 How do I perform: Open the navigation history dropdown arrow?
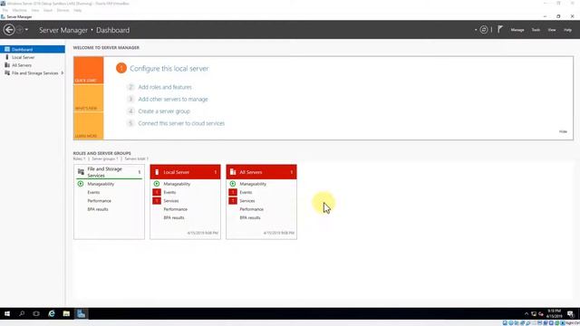[26, 30]
